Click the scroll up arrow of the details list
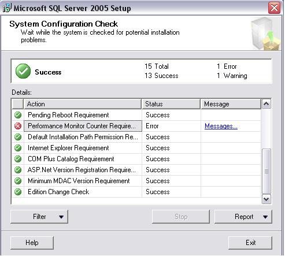This screenshot has width=285, height=256. pos(267,104)
